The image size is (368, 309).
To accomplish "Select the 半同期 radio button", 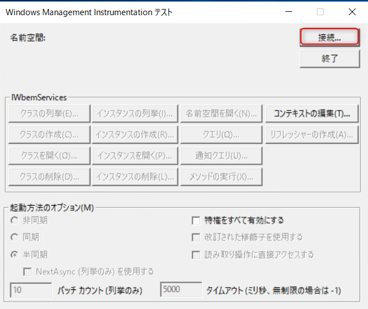I will coord(15,255).
